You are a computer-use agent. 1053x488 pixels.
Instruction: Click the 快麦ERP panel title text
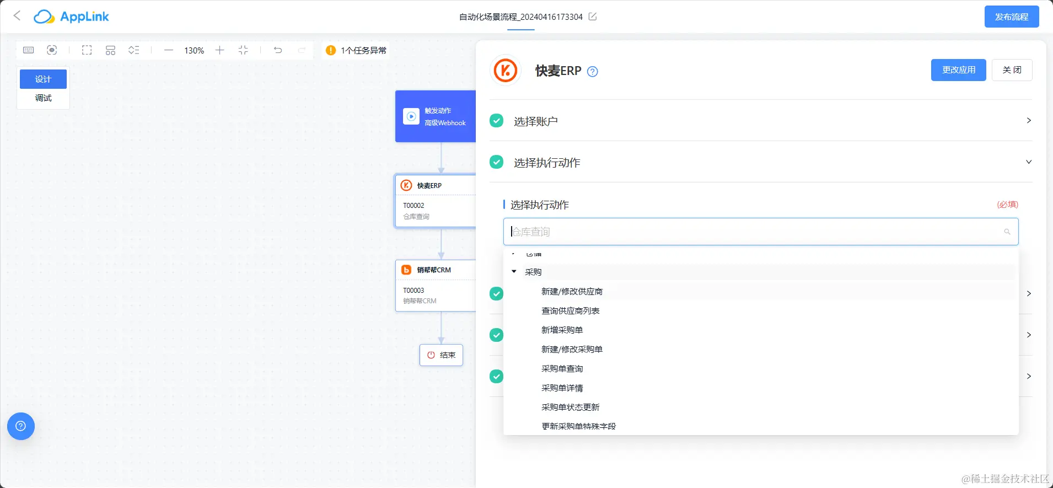tap(558, 71)
